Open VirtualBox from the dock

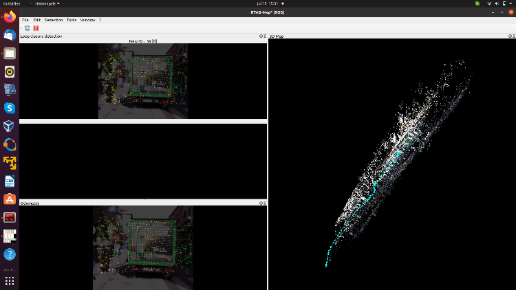pyautogui.click(x=10, y=126)
